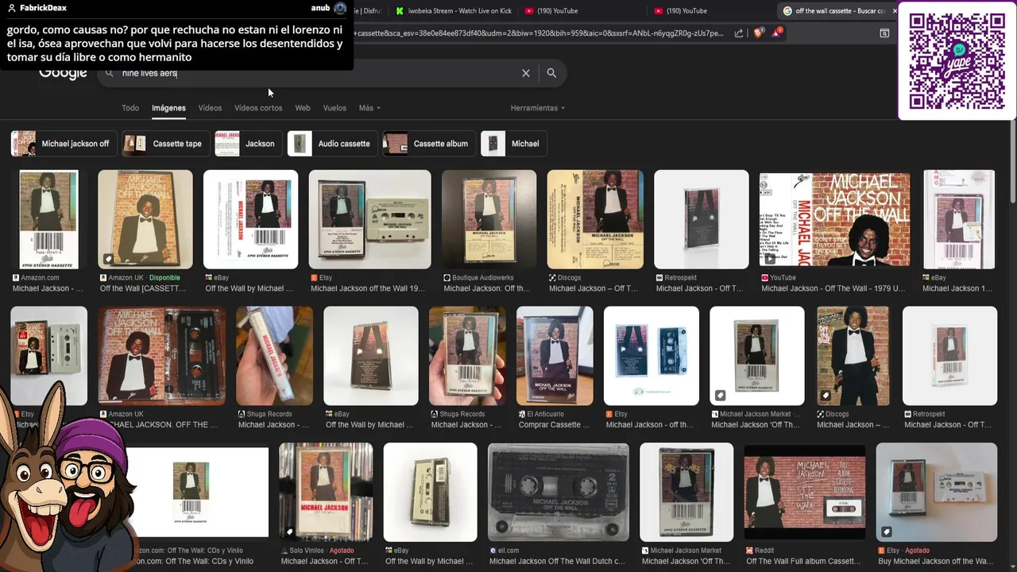The width and height of the screenshot is (1017, 572).
Task: Select the 'Audio cassette' filter chip
Action: [333, 144]
